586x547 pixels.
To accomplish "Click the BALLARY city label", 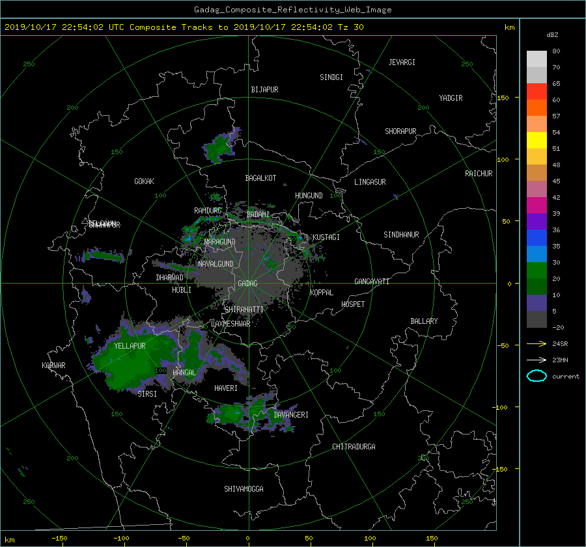I will coord(424,321).
